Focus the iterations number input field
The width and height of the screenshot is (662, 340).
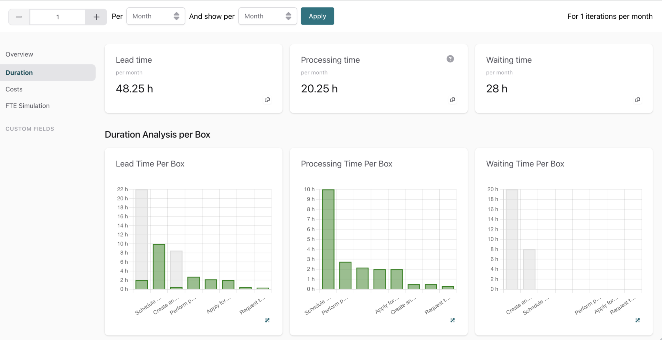tap(58, 17)
